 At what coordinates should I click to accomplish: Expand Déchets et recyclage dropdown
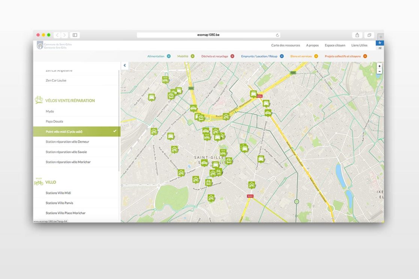tap(232, 56)
